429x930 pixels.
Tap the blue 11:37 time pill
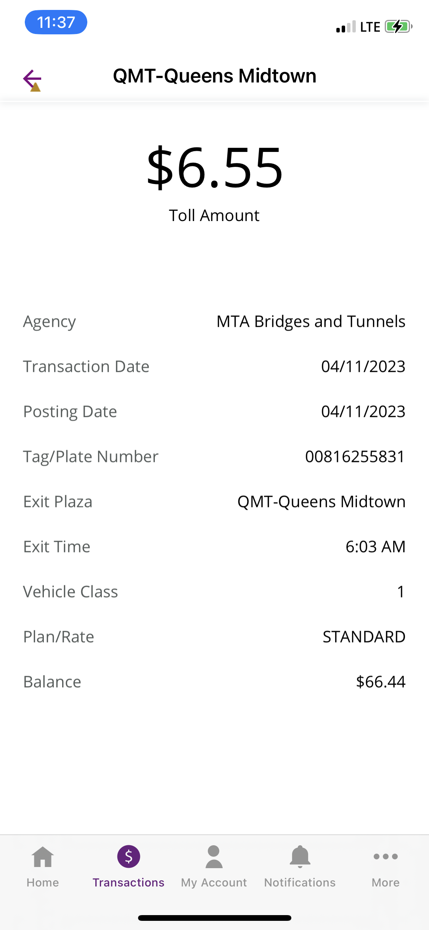[x=56, y=22]
